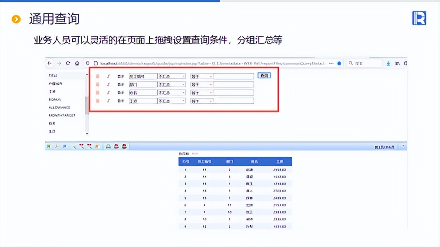Activate the zoom out icon in the toolbar

(x=90, y=146)
